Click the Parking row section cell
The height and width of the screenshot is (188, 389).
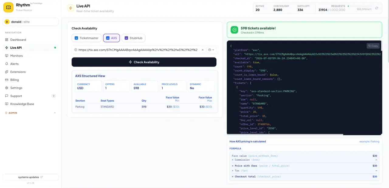click(x=80, y=107)
